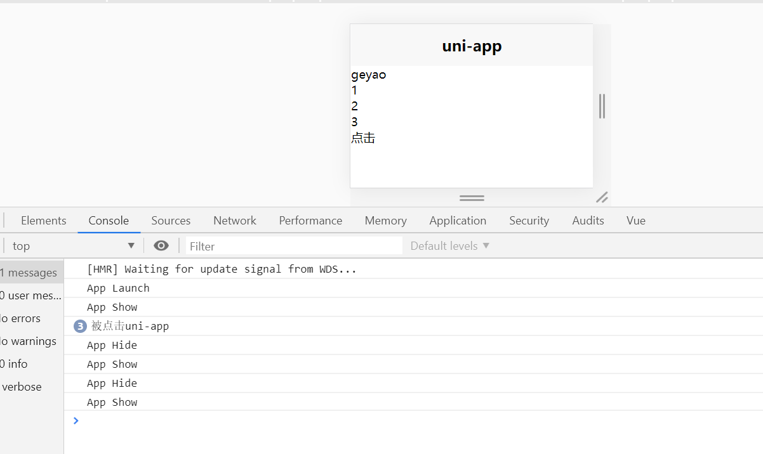763x454 pixels.
Task: Click the repeat count badge 3
Action: (80, 327)
